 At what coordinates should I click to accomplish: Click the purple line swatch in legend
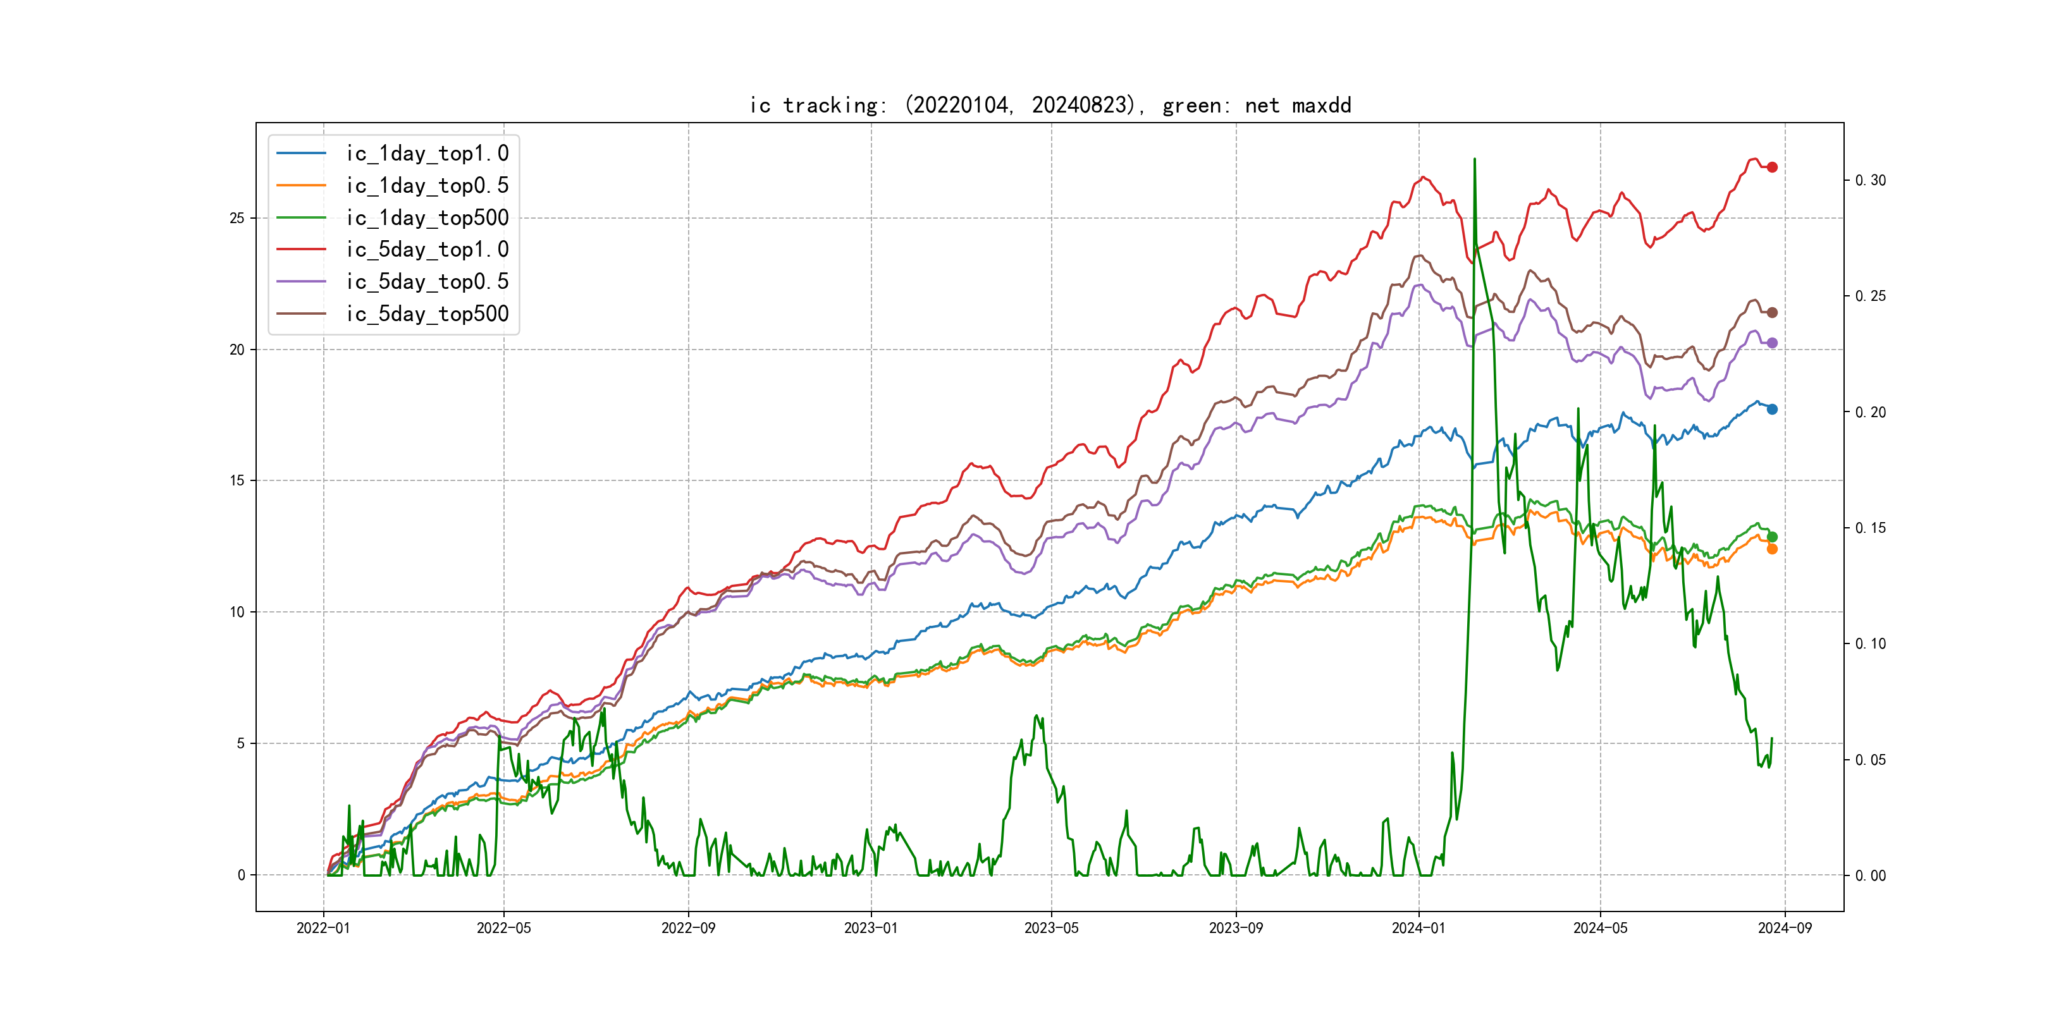tap(300, 281)
